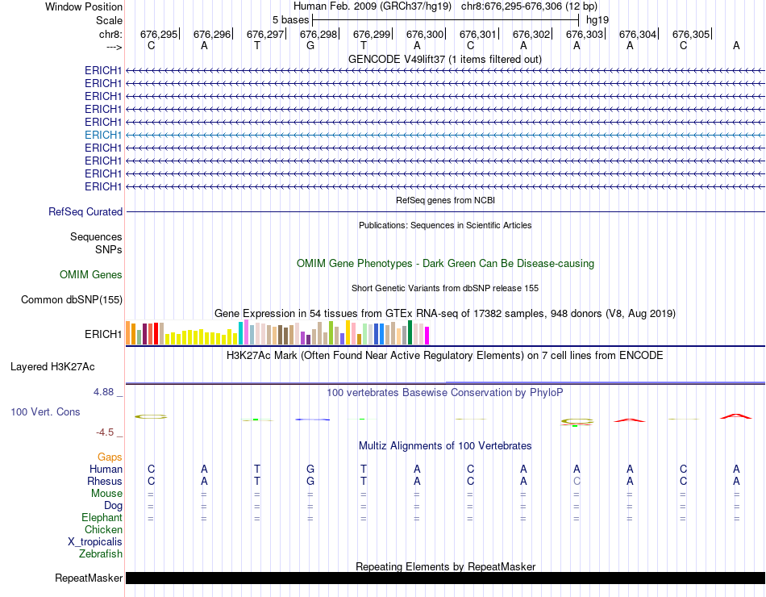Click the light-blue highlighted ERICH1 transcript label
This screenshot has width=766, height=597.
point(103,135)
